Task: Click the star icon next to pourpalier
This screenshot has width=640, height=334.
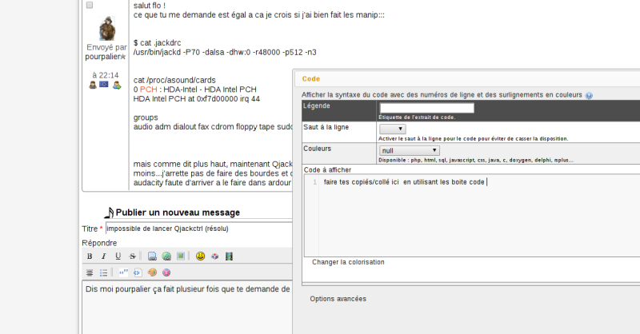Action: tap(123, 57)
